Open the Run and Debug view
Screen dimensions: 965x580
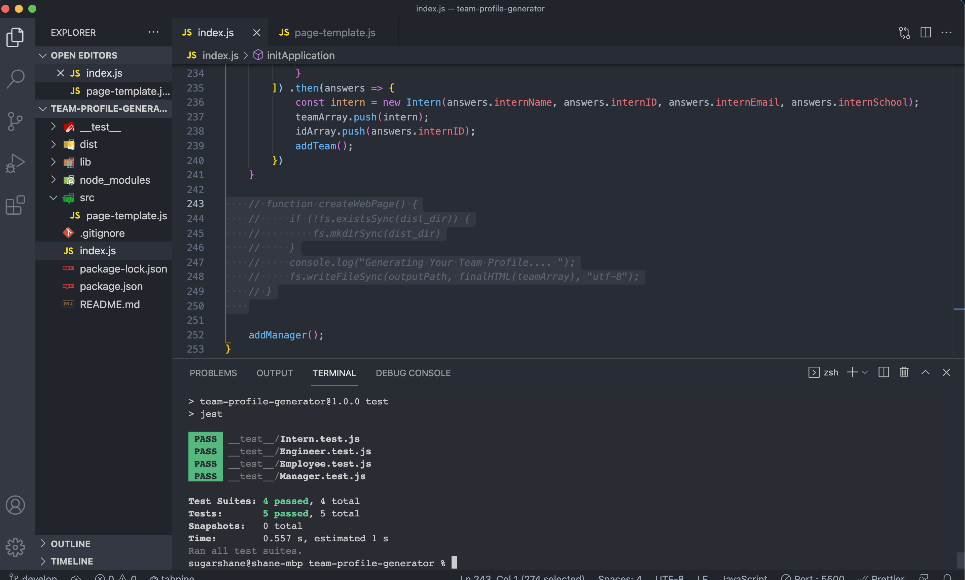click(15, 163)
